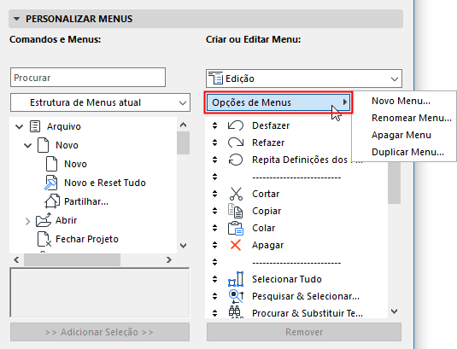Click the Selecionar Tudo icon
457x349 pixels.
236,279
